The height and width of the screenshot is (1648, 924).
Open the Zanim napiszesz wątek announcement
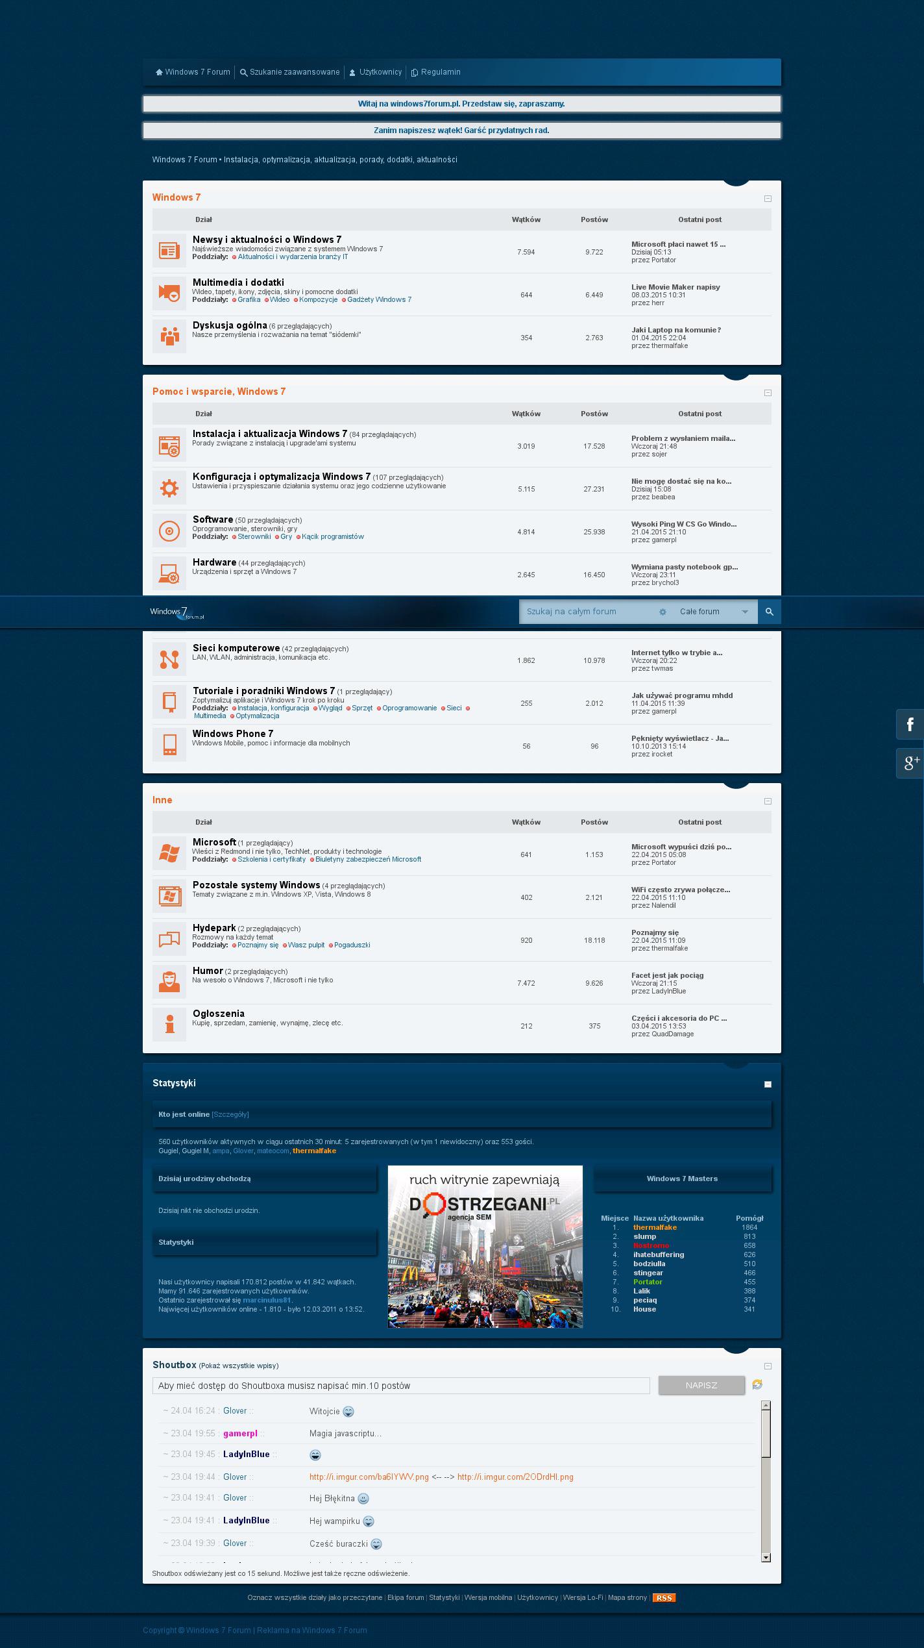coord(461,131)
